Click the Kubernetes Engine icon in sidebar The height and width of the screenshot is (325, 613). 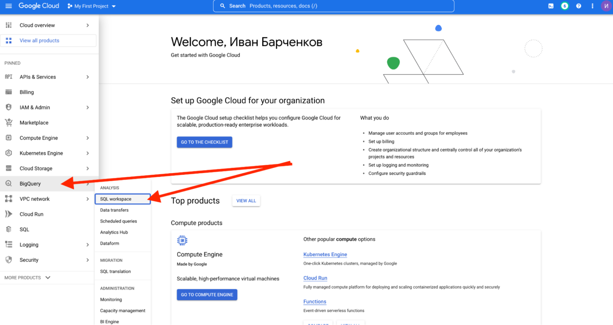pos(8,153)
